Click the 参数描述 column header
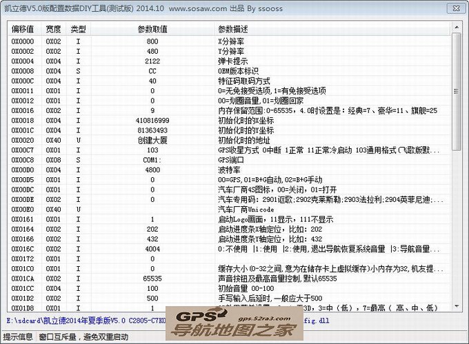Image resolution: width=469 pixels, height=344 pixels. click(233, 30)
